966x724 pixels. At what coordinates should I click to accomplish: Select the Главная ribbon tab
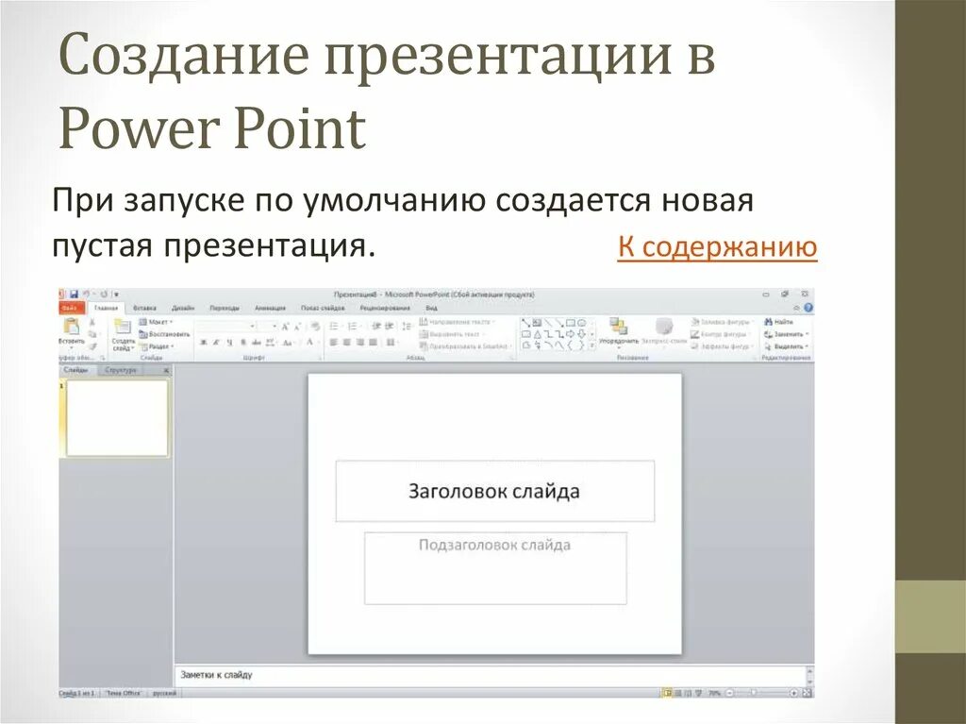tap(106, 308)
